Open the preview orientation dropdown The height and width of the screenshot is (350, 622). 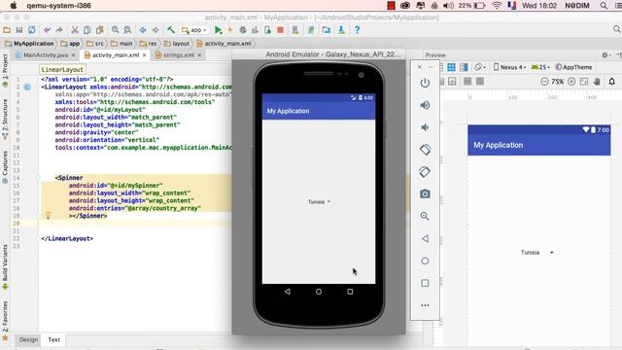tap(480, 67)
